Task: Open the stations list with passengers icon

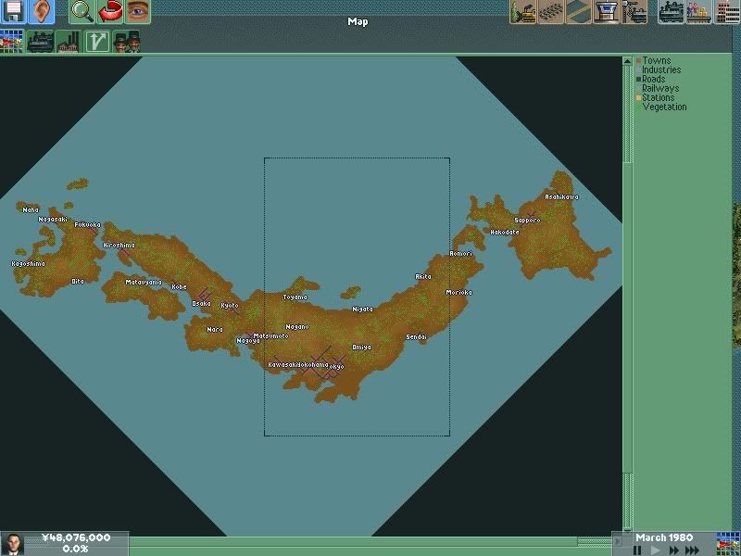Action: pyautogui.click(x=699, y=11)
